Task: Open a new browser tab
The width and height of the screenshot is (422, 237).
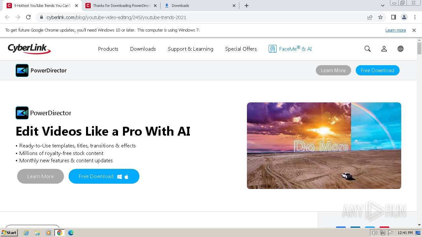Action: click(x=247, y=6)
